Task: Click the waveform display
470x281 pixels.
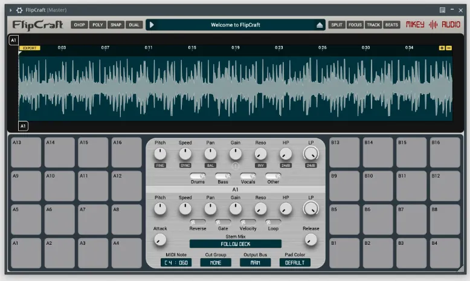Action: coord(236,88)
